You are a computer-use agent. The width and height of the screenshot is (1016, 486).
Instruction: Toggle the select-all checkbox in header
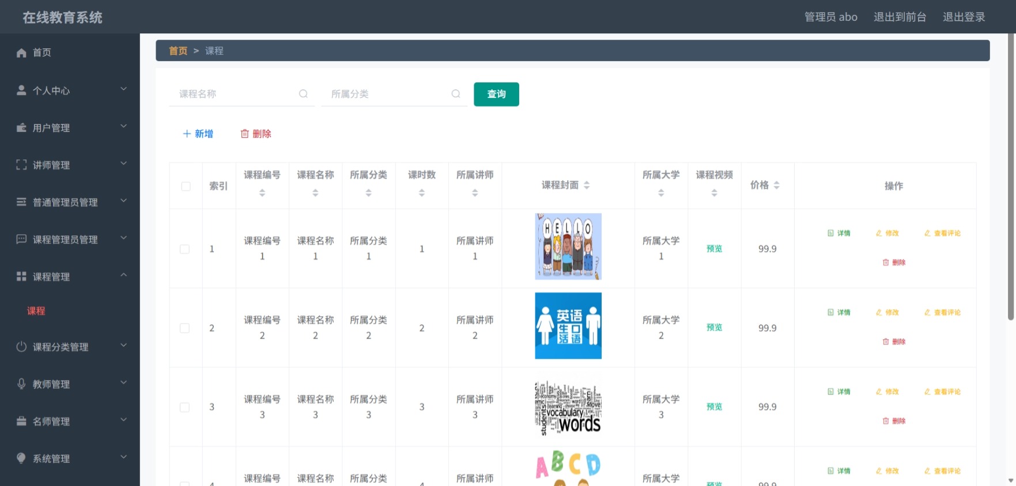coord(186,186)
